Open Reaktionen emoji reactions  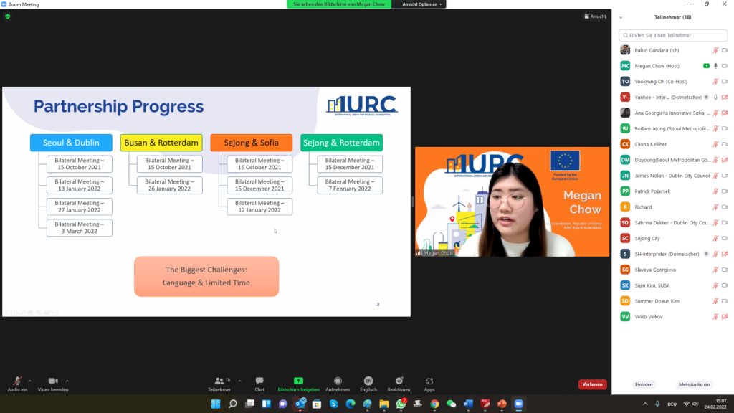click(399, 381)
